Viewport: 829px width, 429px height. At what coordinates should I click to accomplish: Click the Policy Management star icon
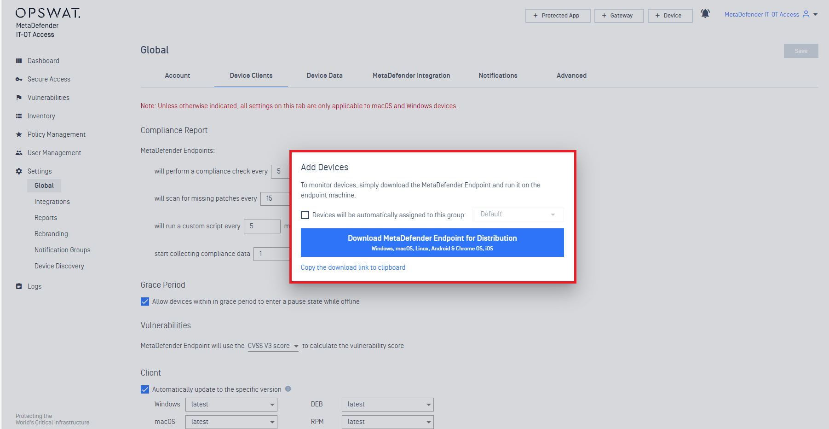tap(19, 134)
